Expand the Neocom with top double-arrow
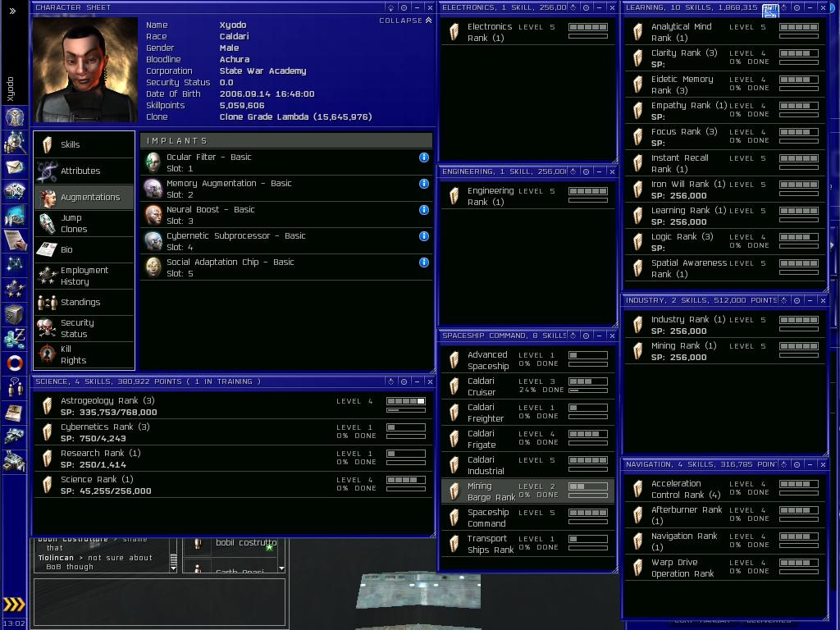 pyautogui.click(x=12, y=11)
